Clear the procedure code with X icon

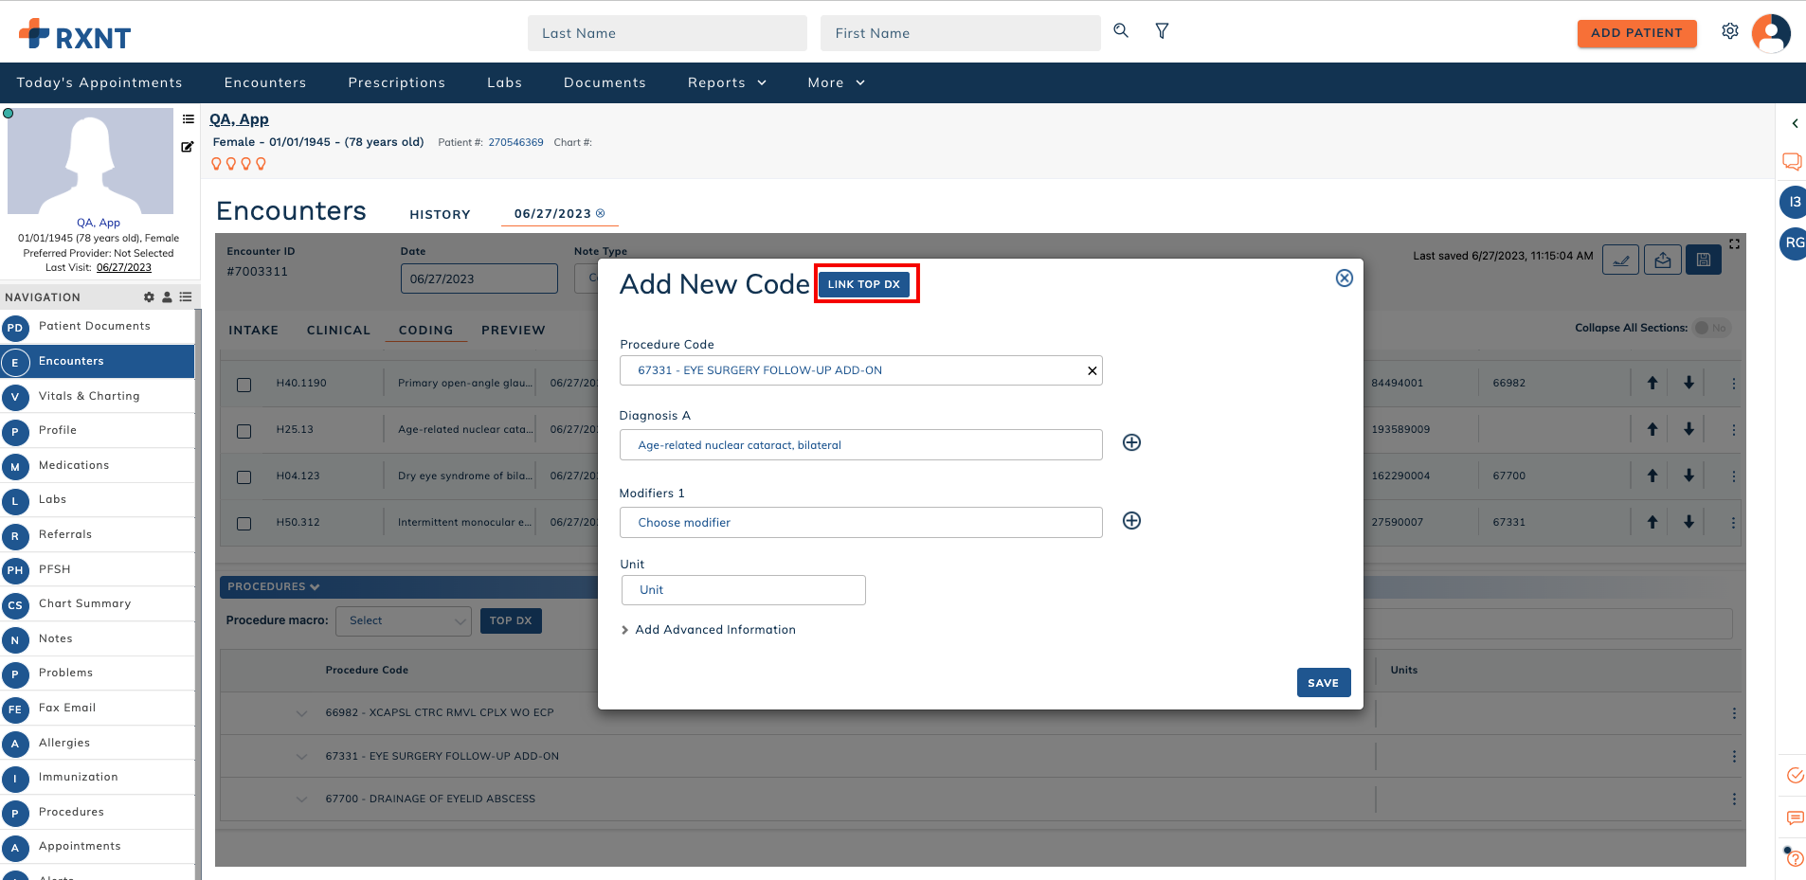tap(1092, 371)
